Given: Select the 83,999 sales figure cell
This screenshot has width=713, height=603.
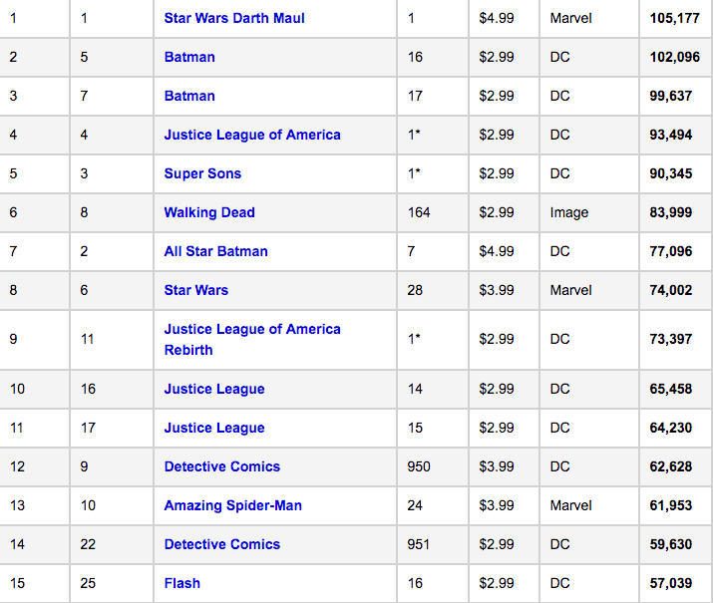Looking at the screenshot, I should point(670,212).
